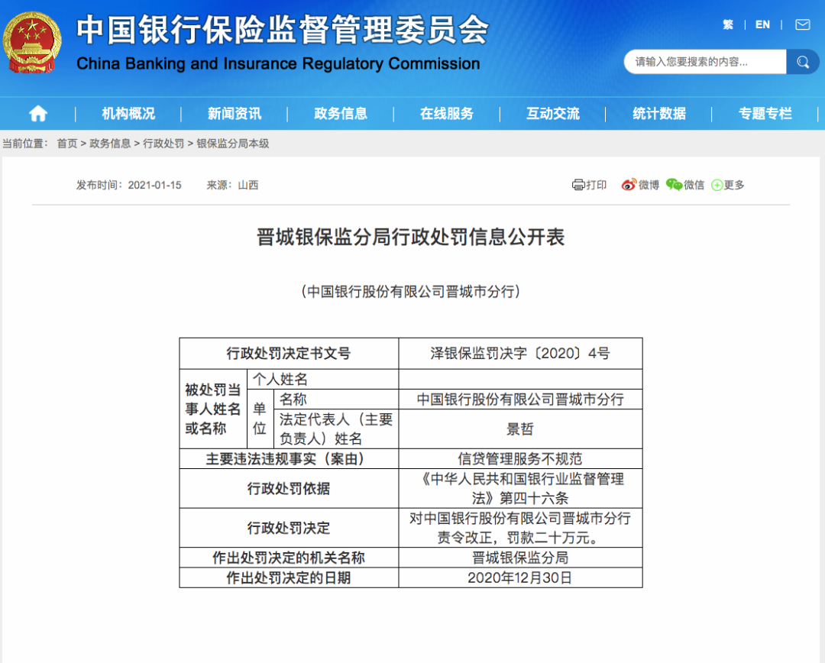Click the national emblem logo
The image size is (825, 663).
coord(32,40)
